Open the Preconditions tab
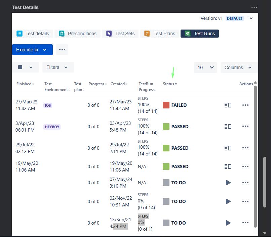271x237 pixels. tap(78, 34)
